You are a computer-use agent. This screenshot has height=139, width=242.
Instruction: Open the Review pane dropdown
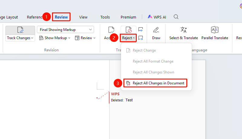85,38
